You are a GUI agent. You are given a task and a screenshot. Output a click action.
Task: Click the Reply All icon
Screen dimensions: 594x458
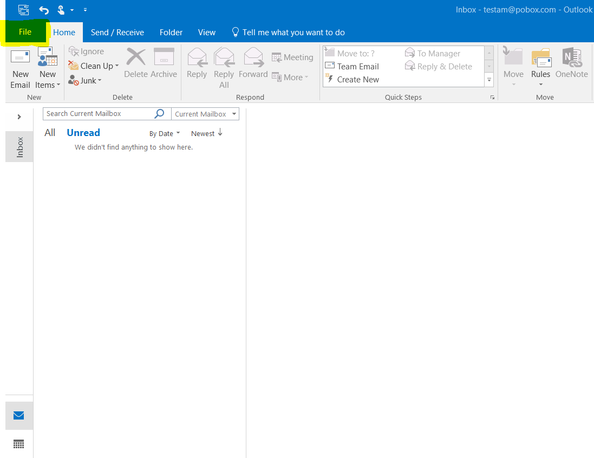224,57
